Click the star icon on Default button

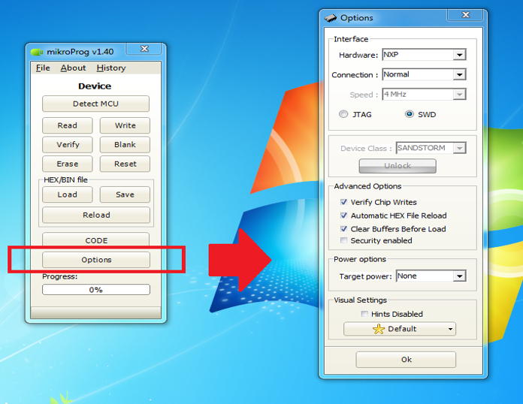click(x=379, y=329)
